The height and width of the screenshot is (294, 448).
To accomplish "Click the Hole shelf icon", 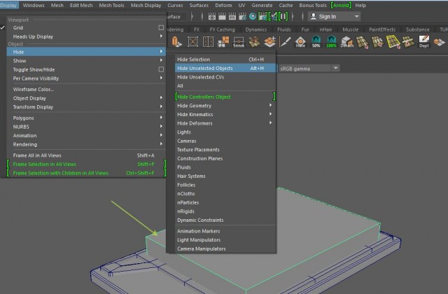I will click(x=300, y=42).
